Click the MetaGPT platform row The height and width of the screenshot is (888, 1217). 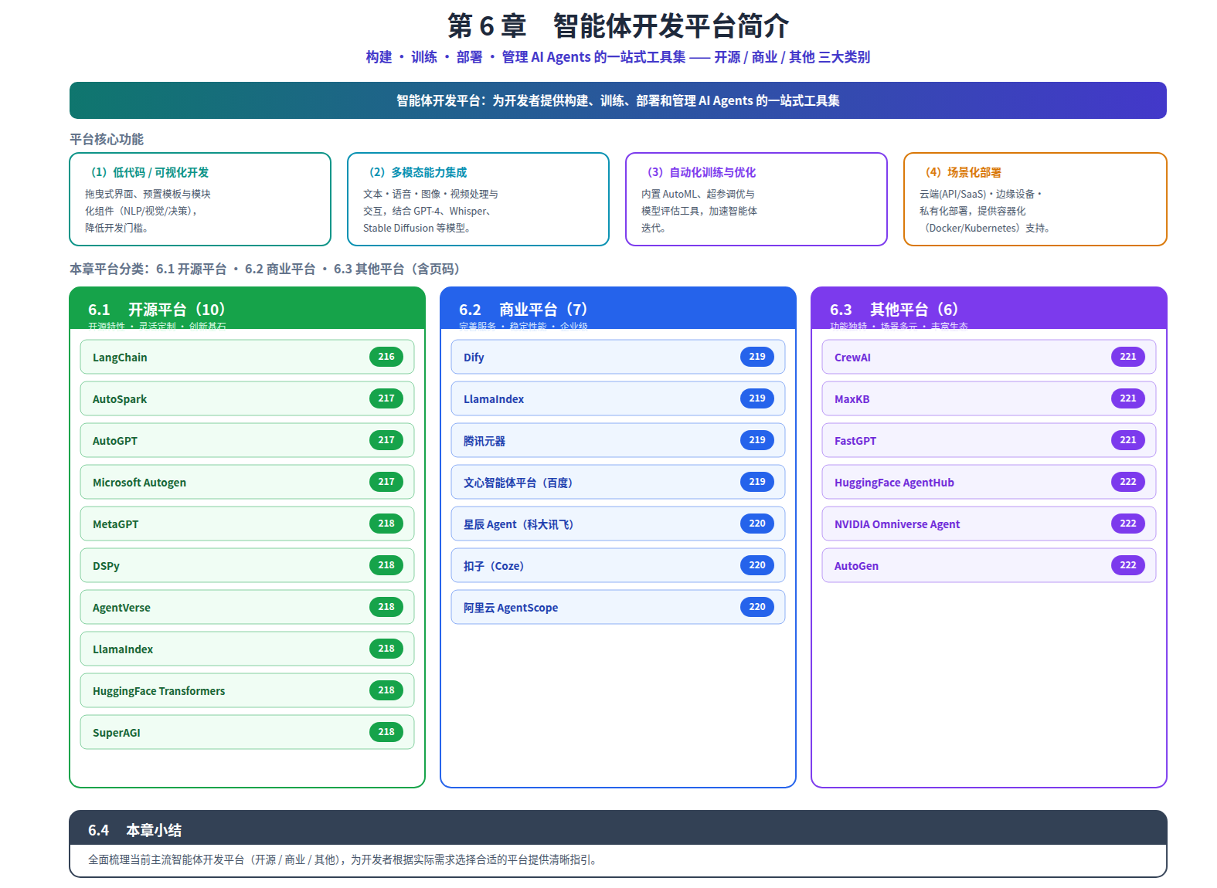247,524
